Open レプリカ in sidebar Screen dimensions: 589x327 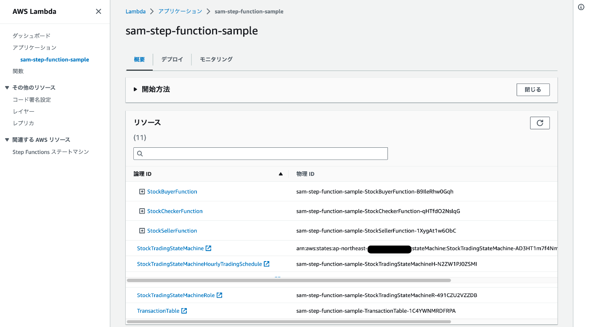[x=24, y=123]
